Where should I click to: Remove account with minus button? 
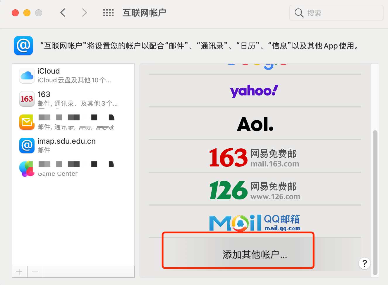(35, 272)
